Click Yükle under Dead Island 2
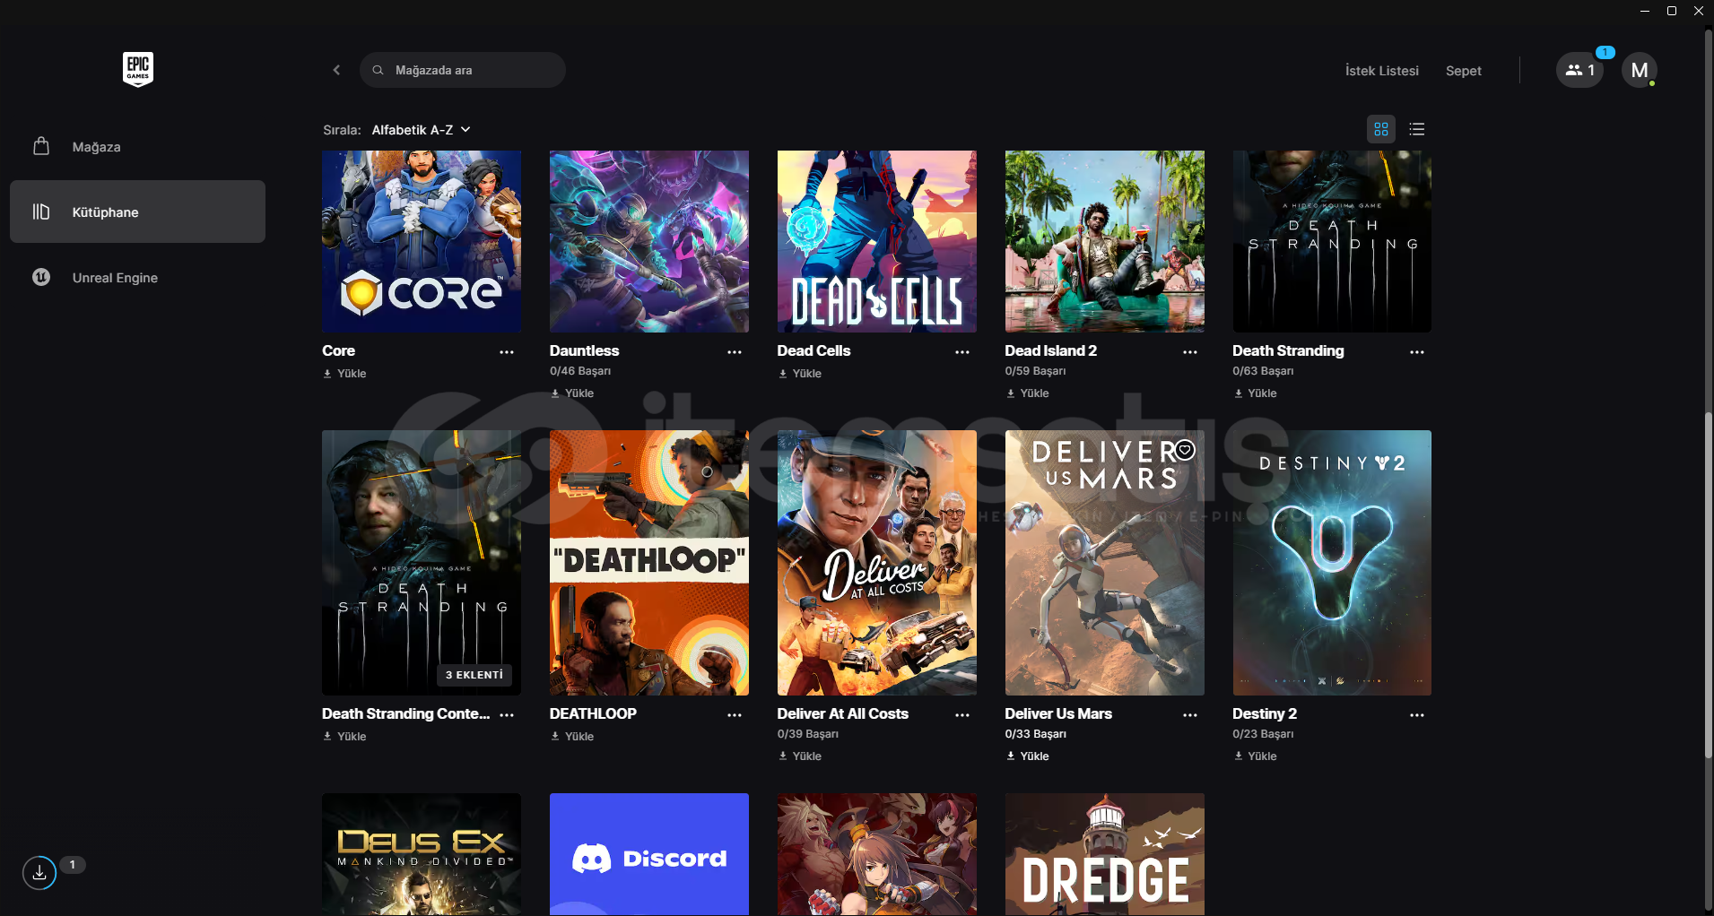The height and width of the screenshot is (916, 1714). (x=1028, y=393)
